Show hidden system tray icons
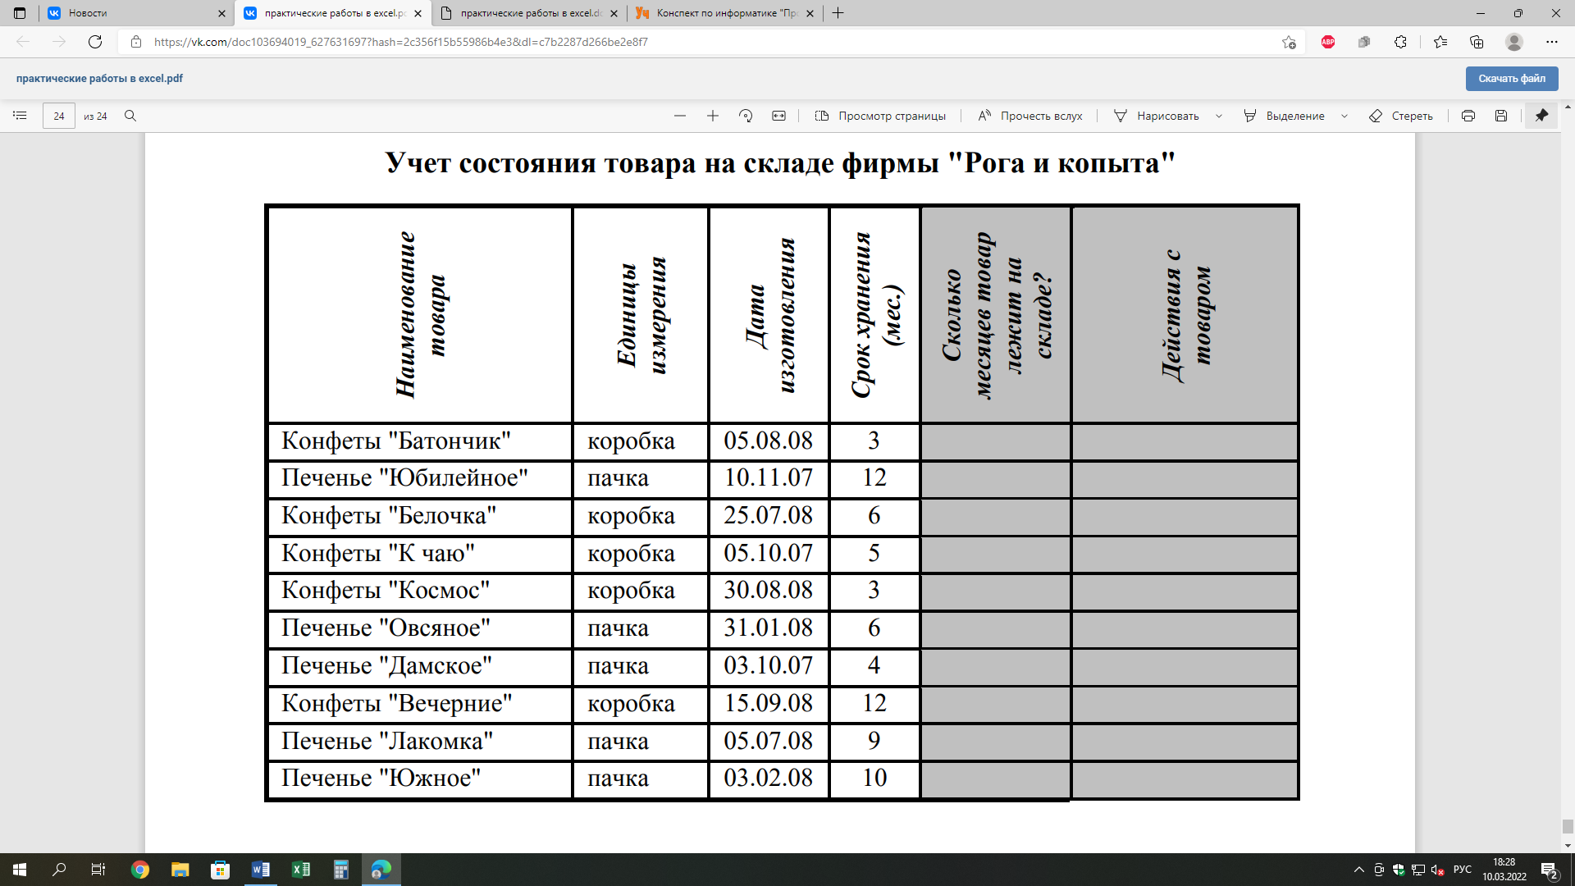Image resolution: width=1575 pixels, height=886 pixels. pyautogui.click(x=1358, y=870)
